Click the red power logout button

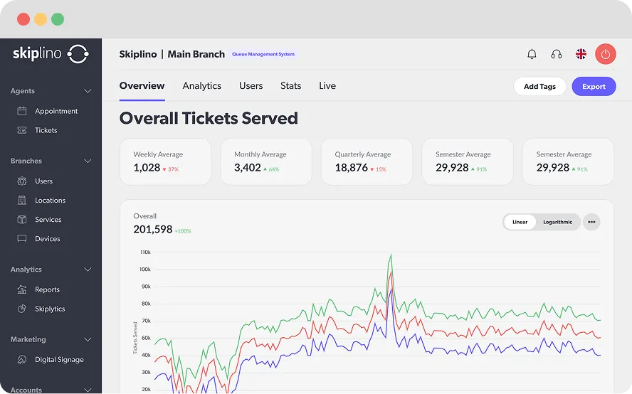[606, 54]
